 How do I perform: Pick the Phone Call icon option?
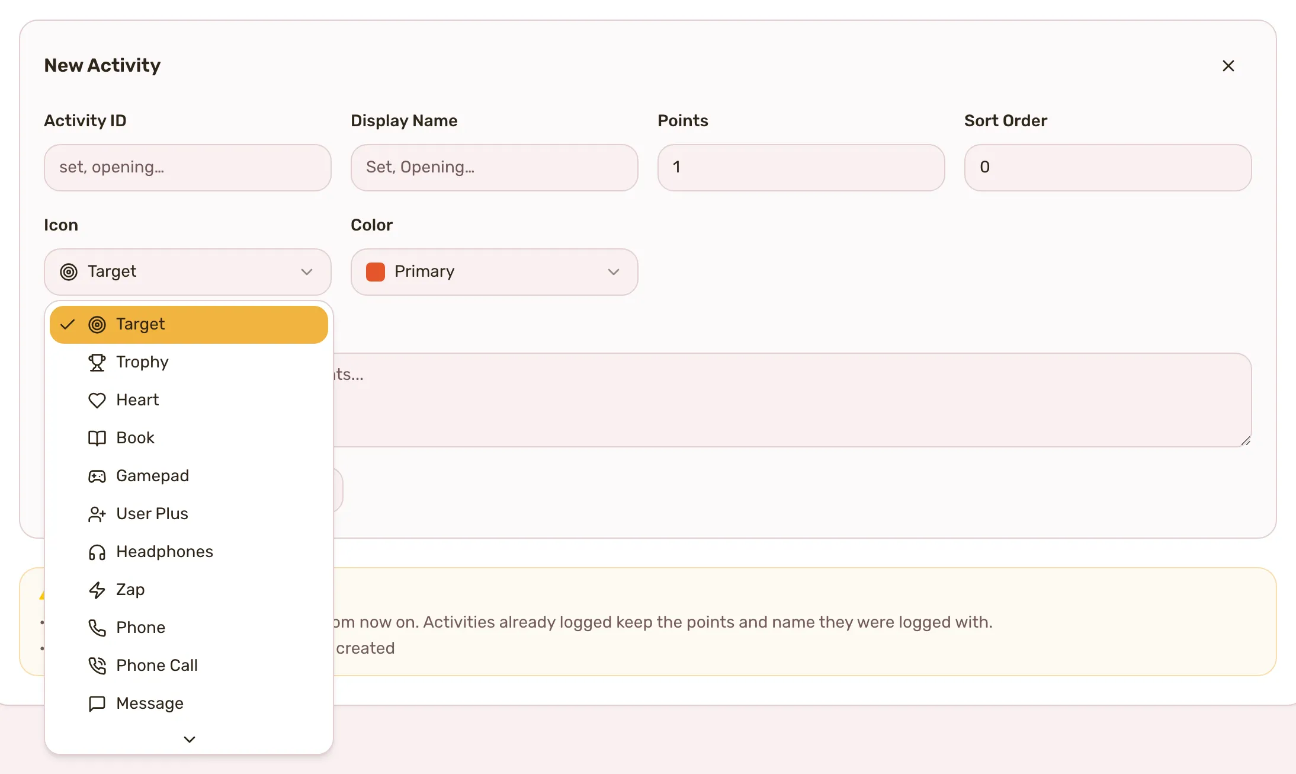click(188, 666)
